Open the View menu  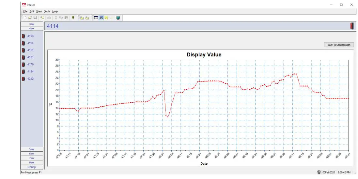tap(39, 11)
